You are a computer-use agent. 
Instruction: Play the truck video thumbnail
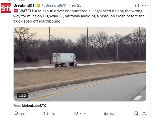click(x=80, y=64)
